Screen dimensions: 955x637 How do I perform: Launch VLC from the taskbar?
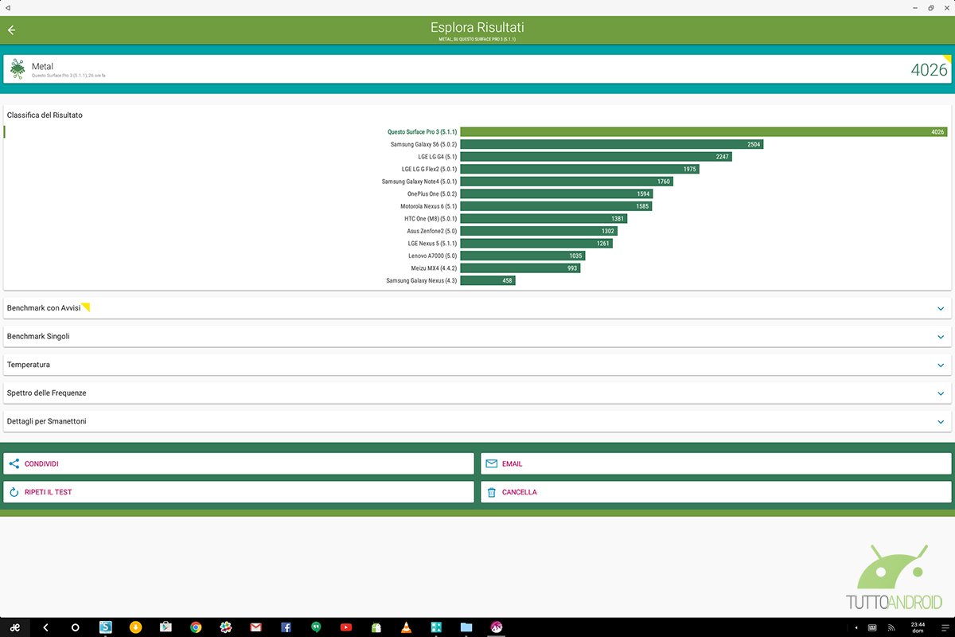coord(406,627)
